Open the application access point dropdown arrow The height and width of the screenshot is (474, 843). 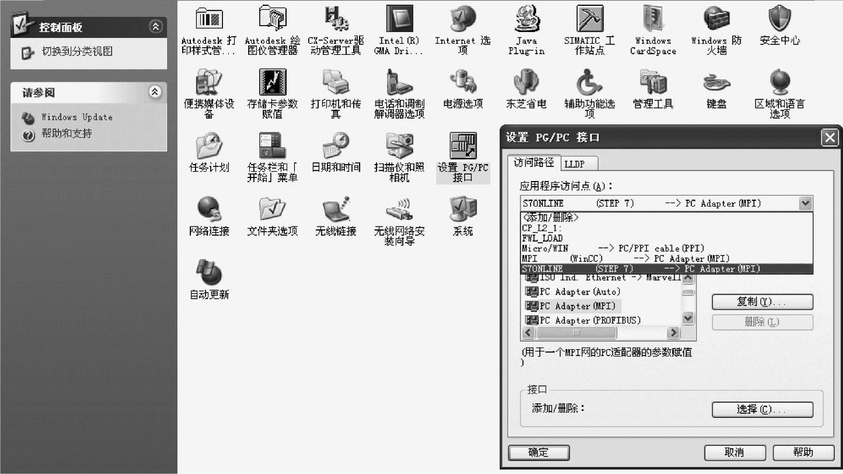click(806, 203)
